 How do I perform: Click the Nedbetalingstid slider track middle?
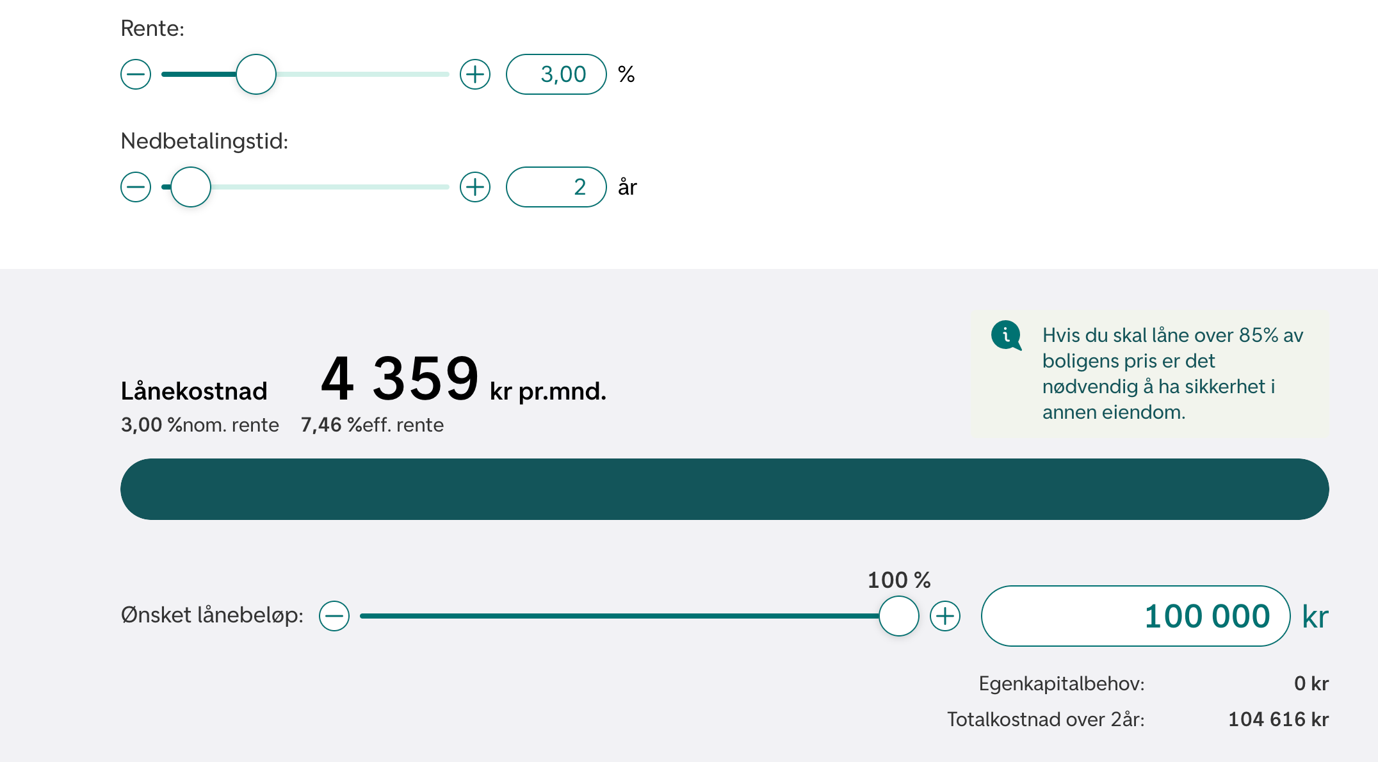click(x=305, y=187)
